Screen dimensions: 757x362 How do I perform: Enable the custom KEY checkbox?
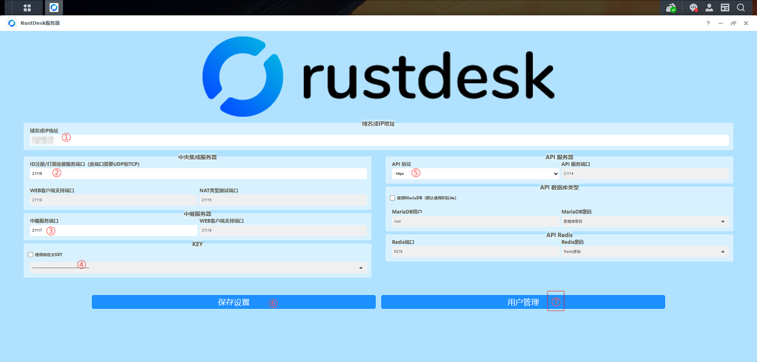tap(31, 254)
